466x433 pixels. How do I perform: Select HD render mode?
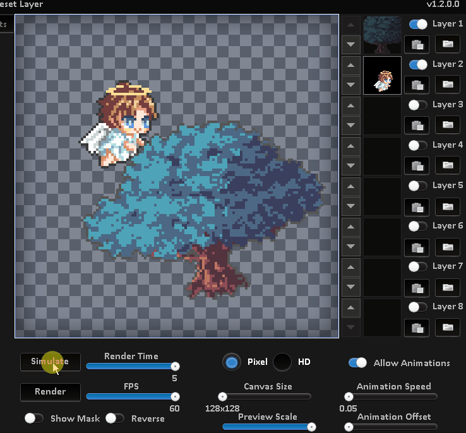pos(282,362)
